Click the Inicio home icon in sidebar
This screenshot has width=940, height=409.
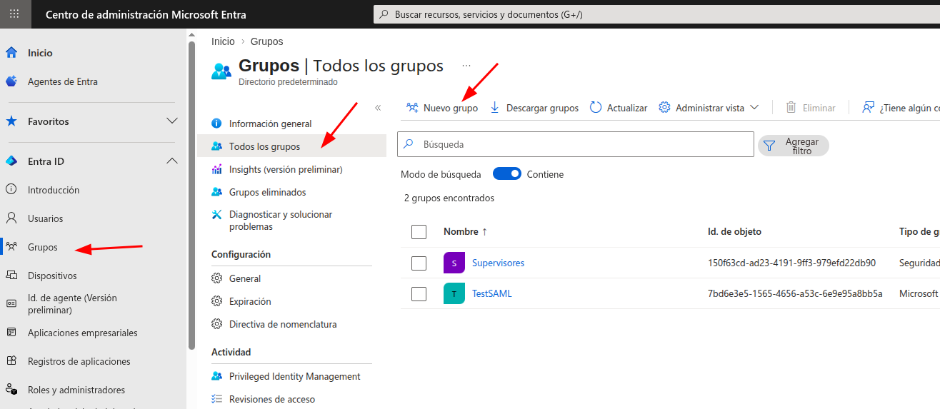coord(11,53)
